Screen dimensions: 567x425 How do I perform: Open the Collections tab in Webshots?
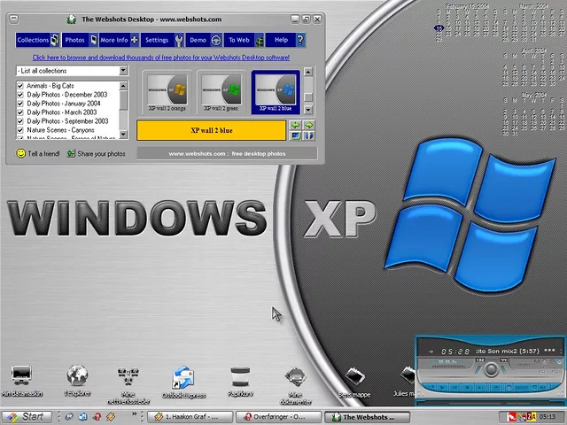tap(37, 40)
